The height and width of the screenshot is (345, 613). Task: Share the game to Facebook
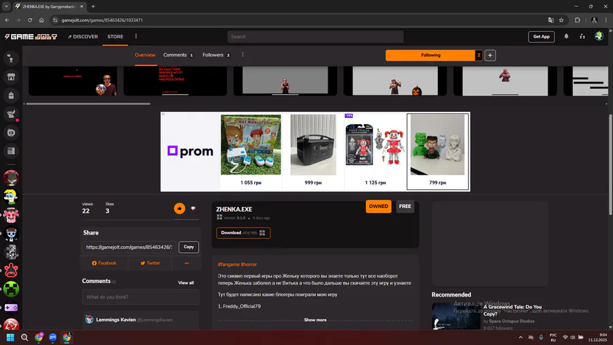pyautogui.click(x=104, y=263)
